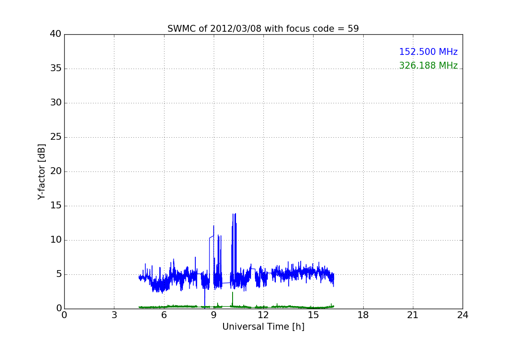Click x-axis tick label '9'
The width and height of the screenshot is (514, 343).
(x=214, y=315)
